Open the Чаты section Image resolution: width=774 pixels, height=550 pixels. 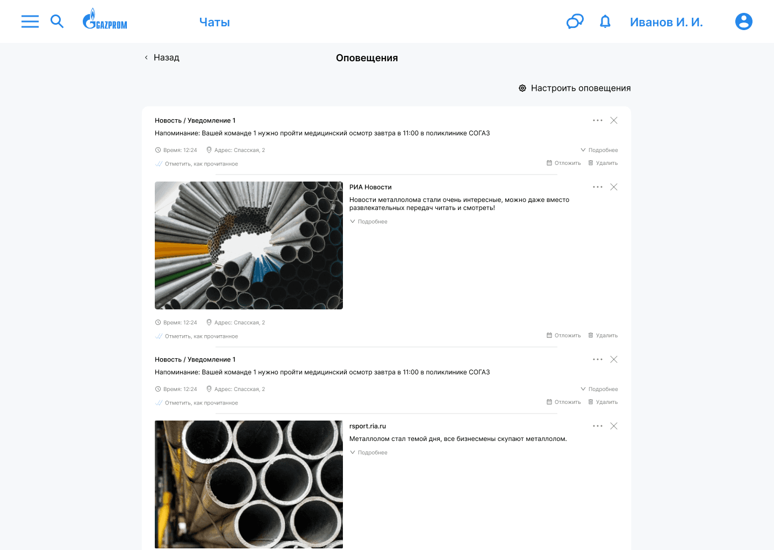click(x=214, y=22)
